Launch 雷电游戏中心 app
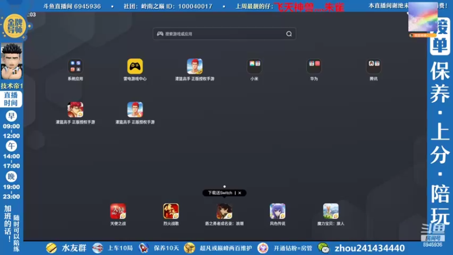Image resolution: width=453 pixels, height=255 pixels. (x=135, y=66)
